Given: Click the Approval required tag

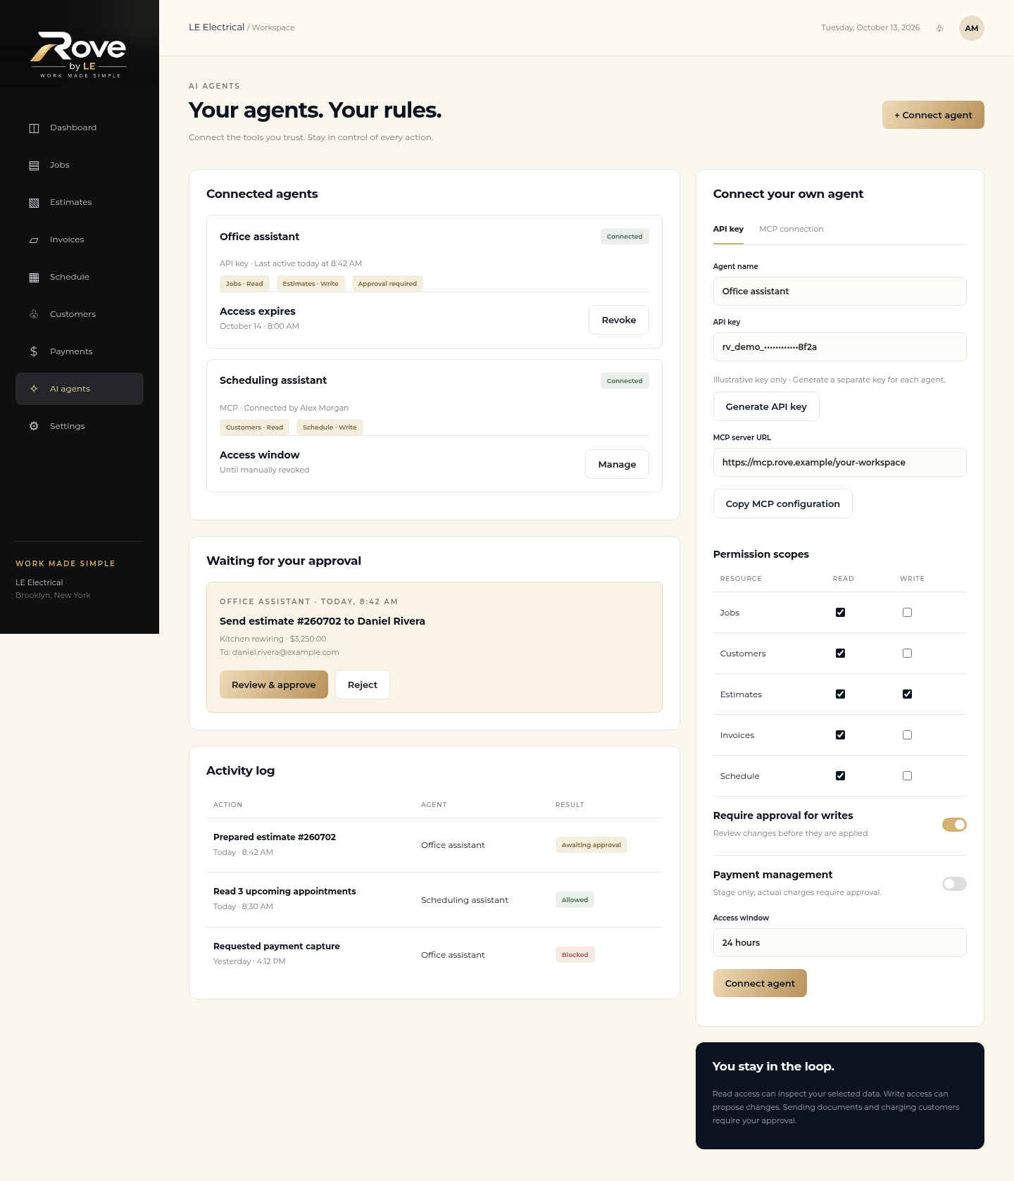Looking at the screenshot, I should click(x=387, y=284).
